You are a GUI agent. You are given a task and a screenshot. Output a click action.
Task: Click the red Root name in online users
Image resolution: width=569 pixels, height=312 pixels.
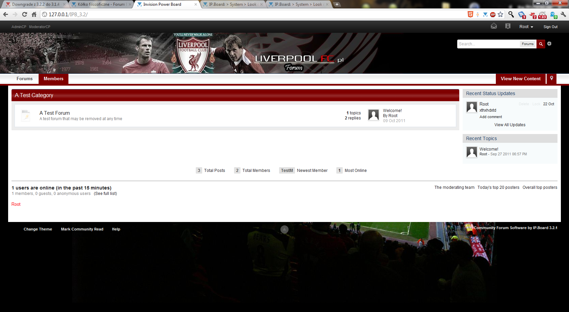[16, 204]
